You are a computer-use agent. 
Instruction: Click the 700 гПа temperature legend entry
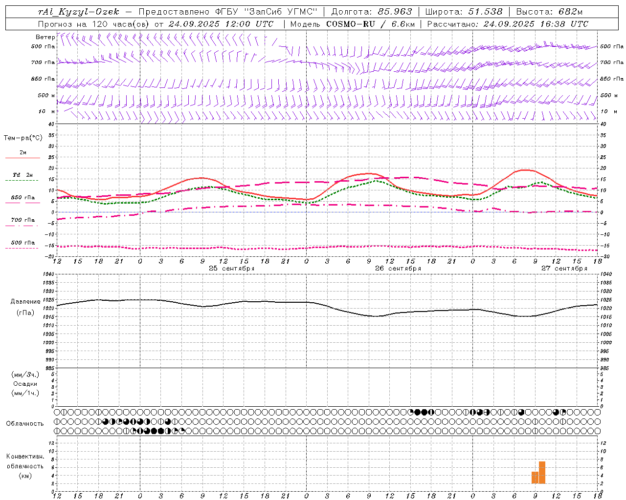coord(22,220)
